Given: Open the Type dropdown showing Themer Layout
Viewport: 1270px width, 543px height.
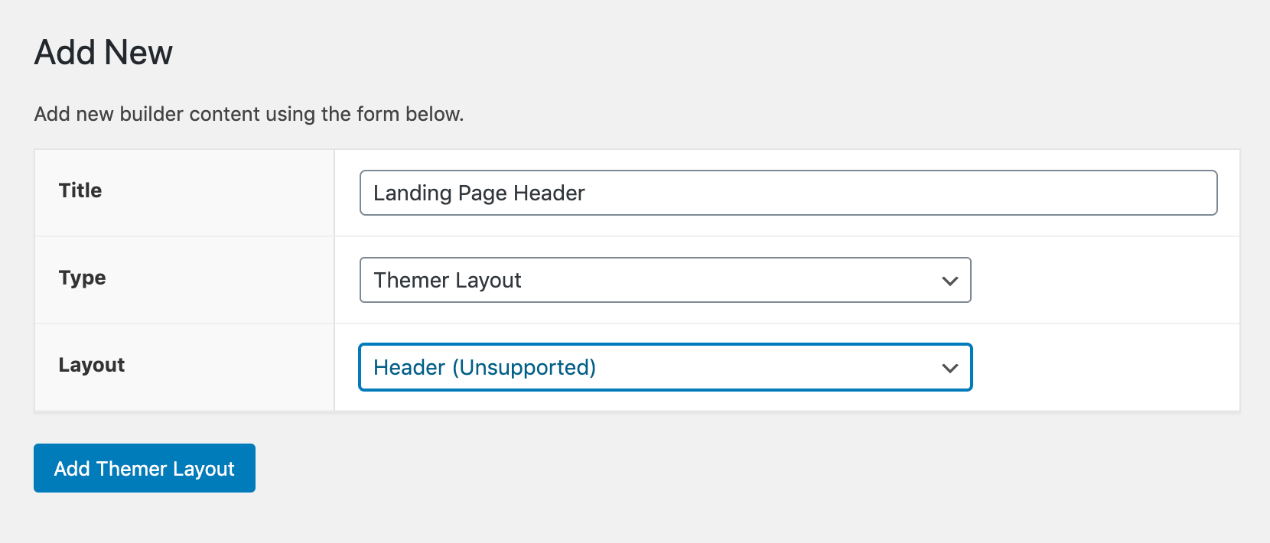Looking at the screenshot, I should coord(664,280).
